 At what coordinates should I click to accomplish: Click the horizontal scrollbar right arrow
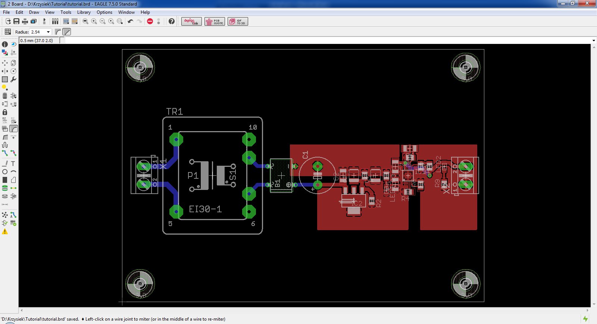coord(588,310)
